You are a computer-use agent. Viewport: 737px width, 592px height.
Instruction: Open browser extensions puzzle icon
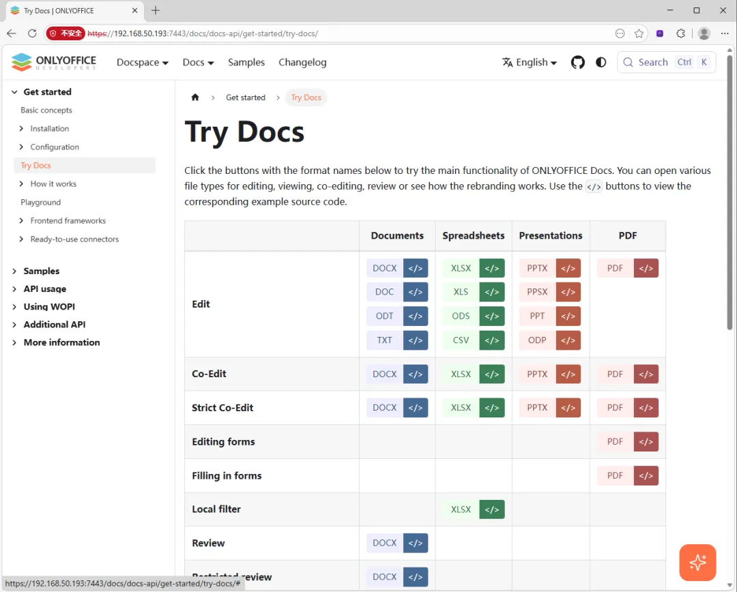[x=680, y=33]
